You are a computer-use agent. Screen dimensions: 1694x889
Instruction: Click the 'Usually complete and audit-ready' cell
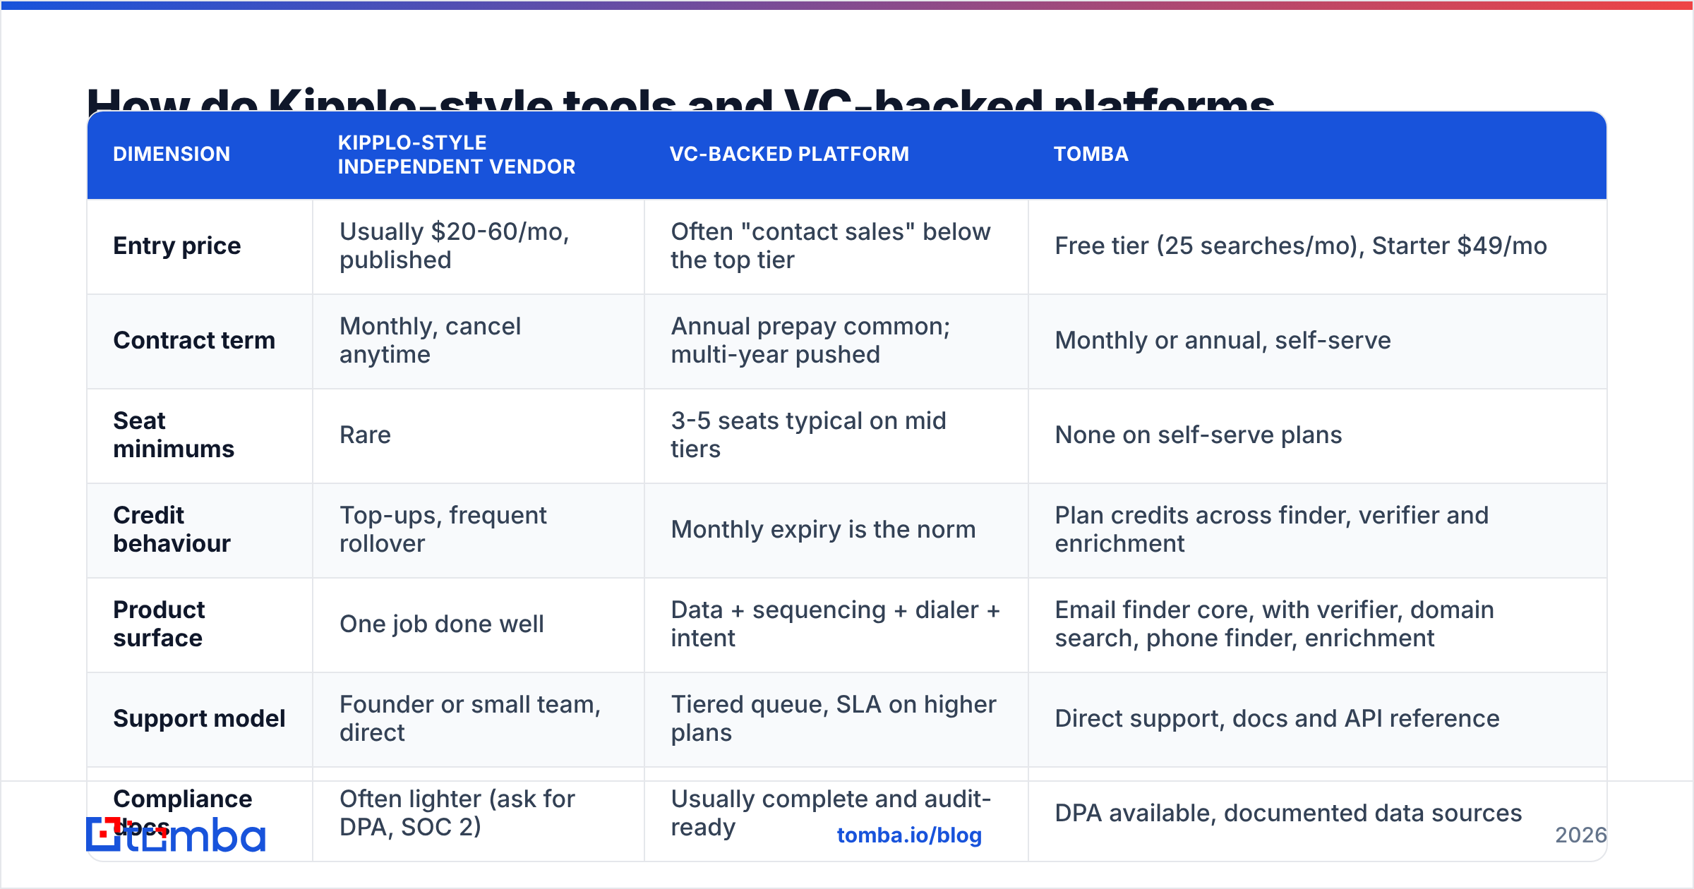[836, 814]
